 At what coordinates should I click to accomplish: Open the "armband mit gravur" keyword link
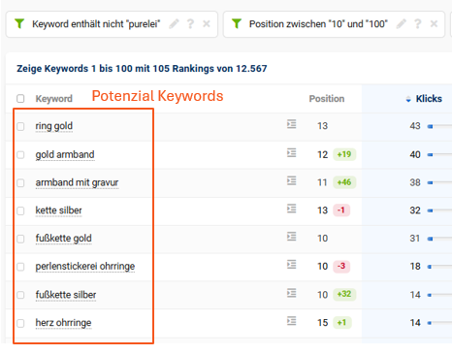tap(77, 182)
